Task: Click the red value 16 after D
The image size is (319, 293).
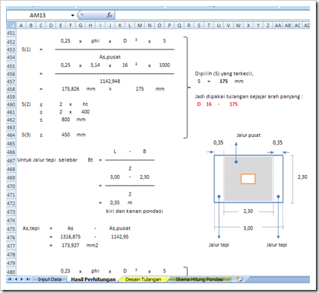Action: click(x=209, y=104)
